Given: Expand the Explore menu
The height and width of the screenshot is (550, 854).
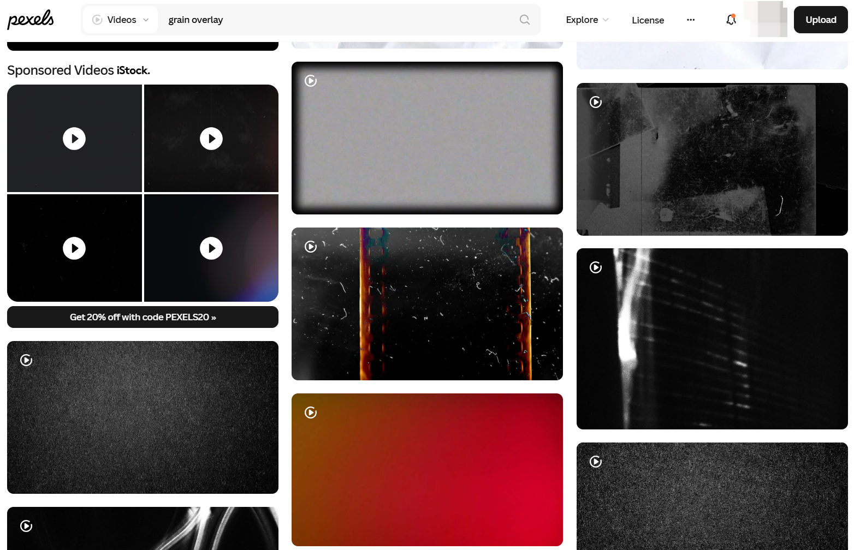Looking at the screenshot, I should pos(586,20).
